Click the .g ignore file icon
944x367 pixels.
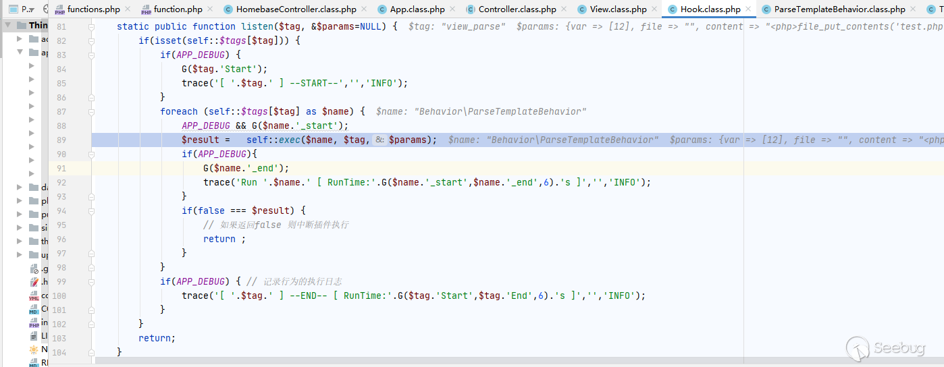pyautogui.click(x=34, y=269)
